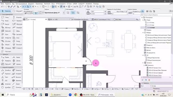Select the Window (Окно) tool

[5, 34]
